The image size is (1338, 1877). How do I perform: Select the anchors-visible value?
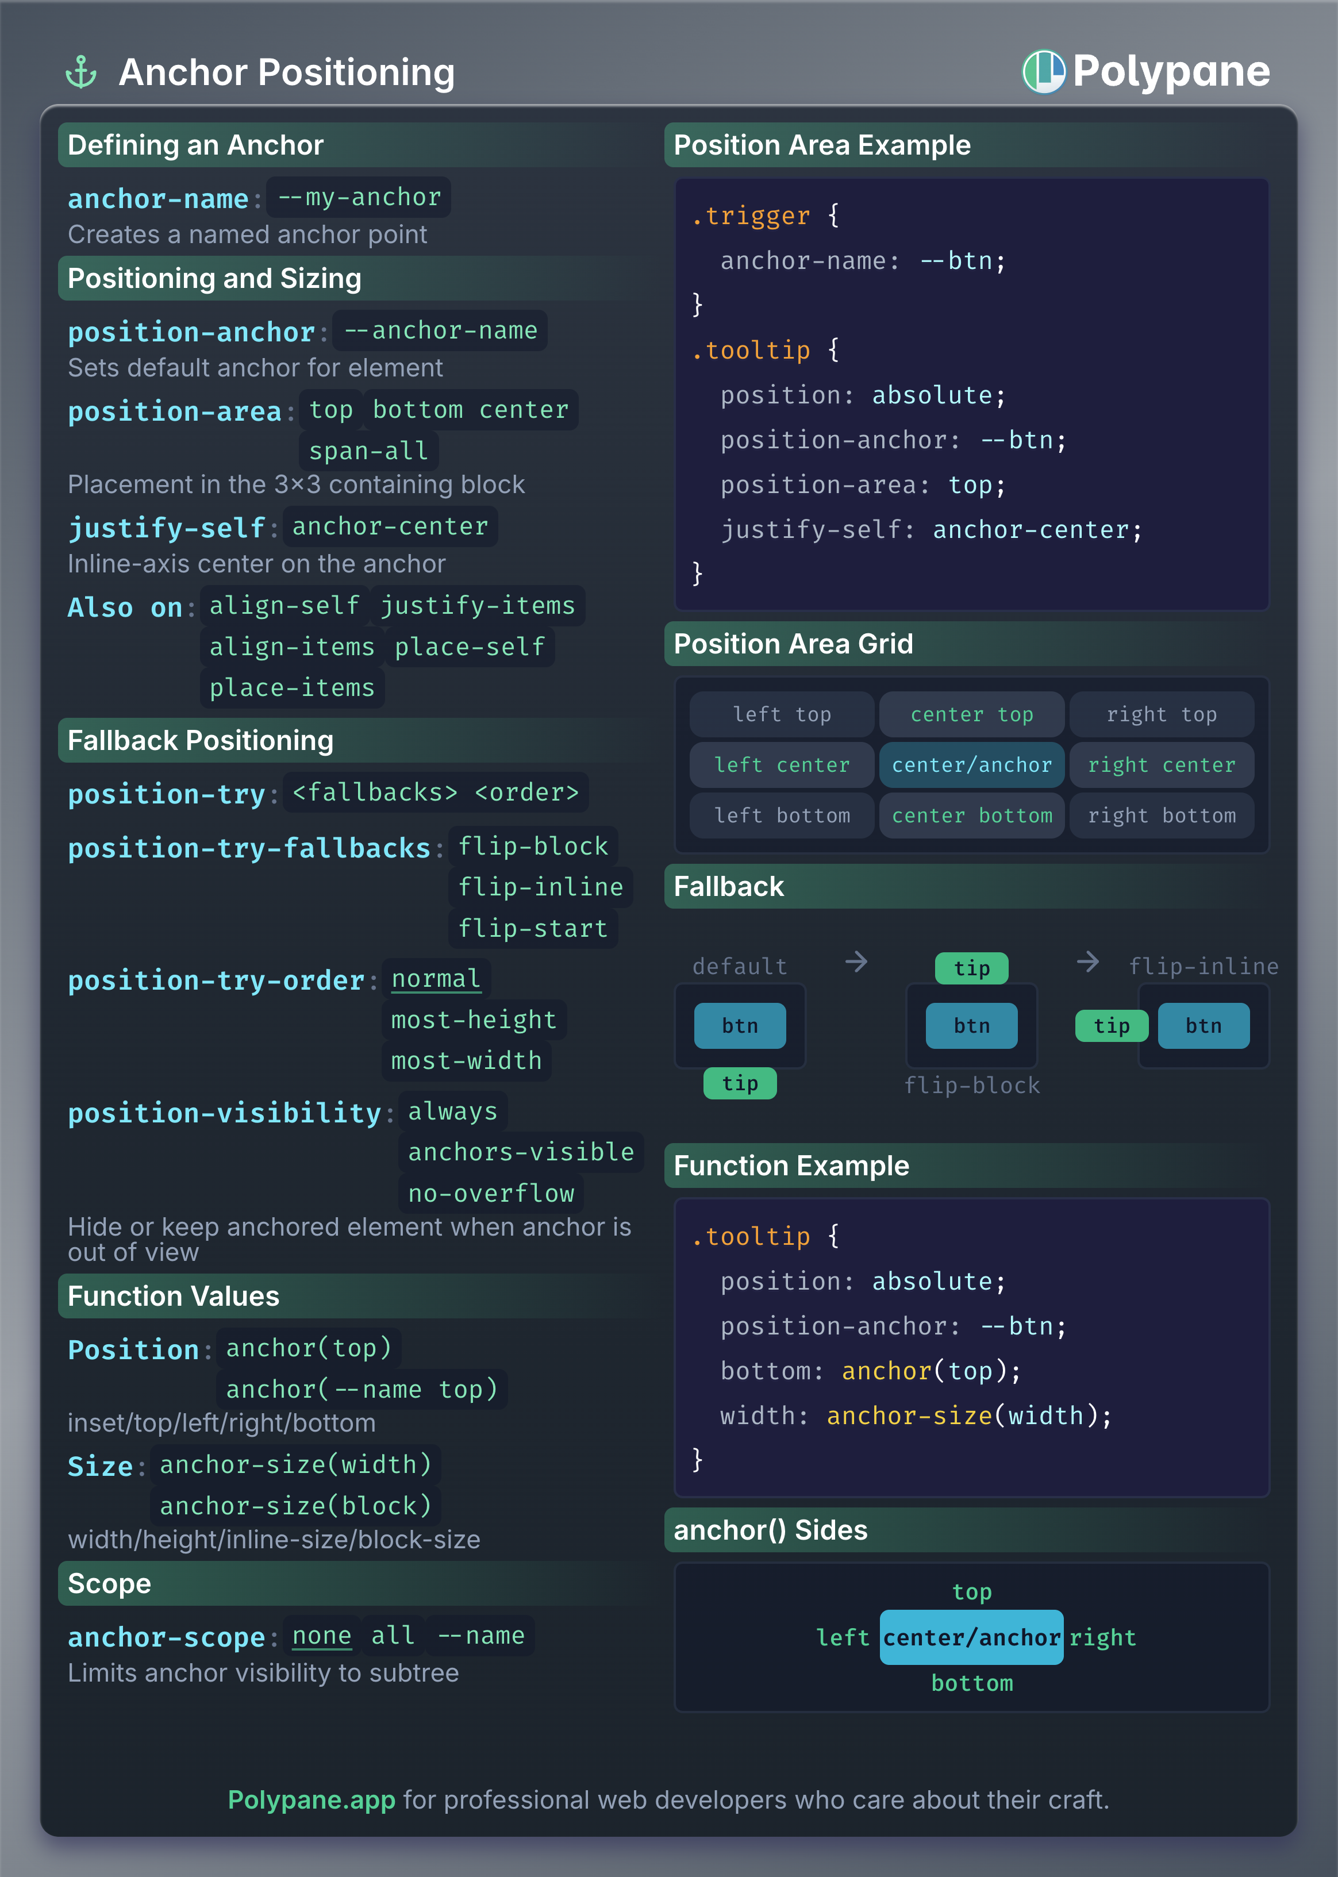(x=521, y=1152)
